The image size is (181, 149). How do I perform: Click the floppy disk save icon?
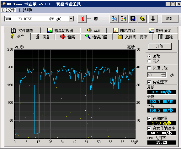click(133, 19)
